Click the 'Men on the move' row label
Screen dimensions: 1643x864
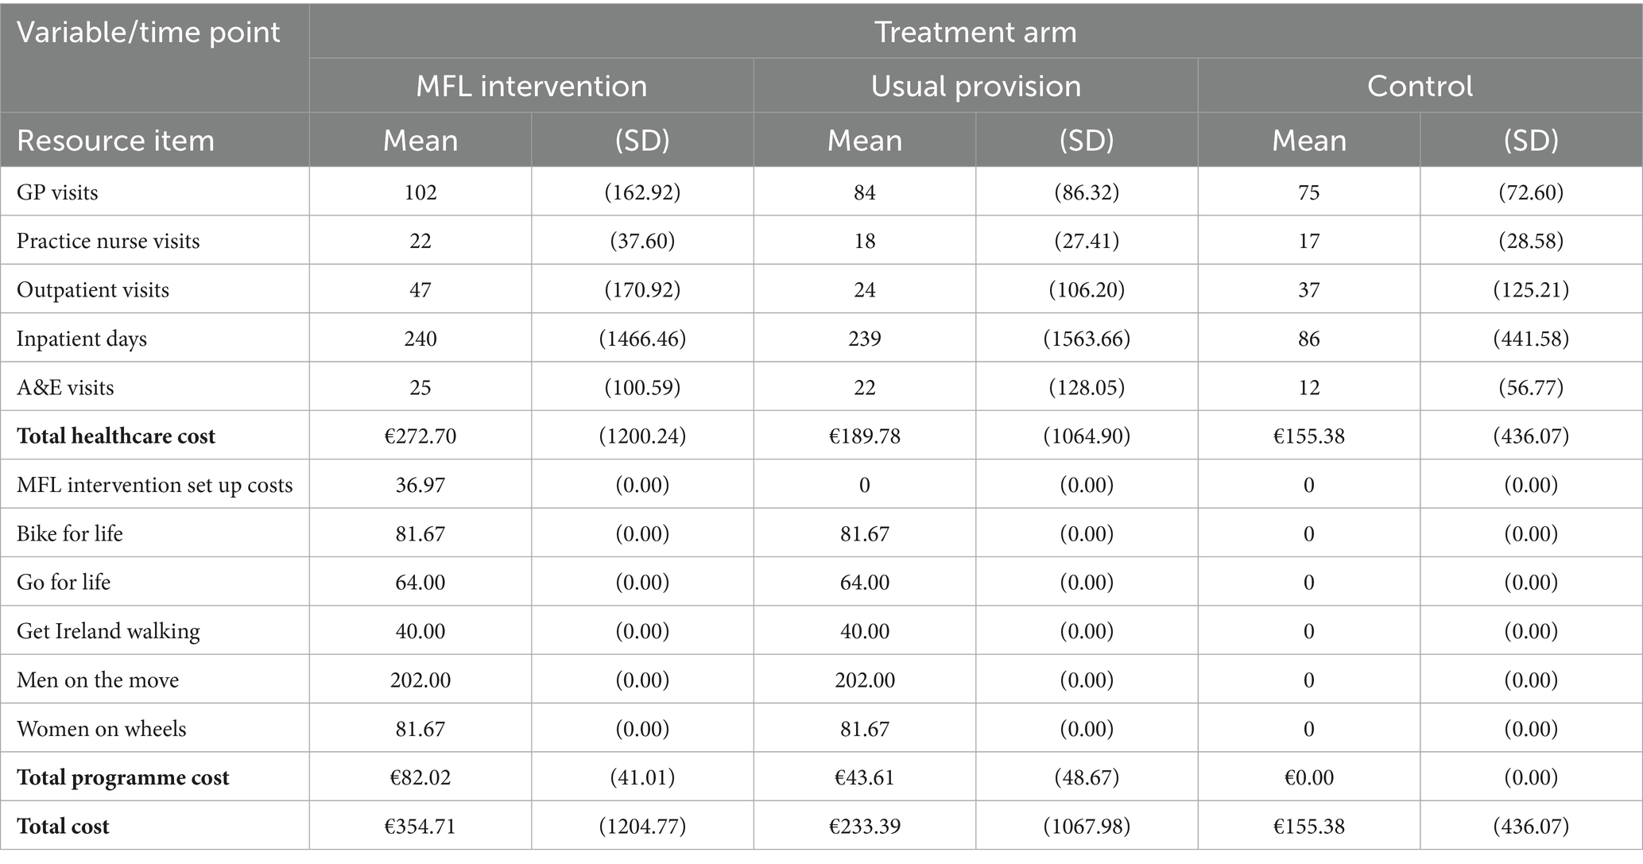coord(98,680)
